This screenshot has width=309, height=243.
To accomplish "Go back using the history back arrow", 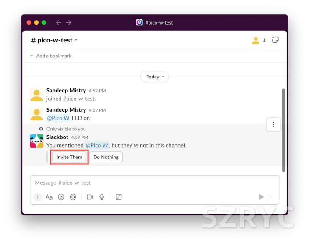I will coord(59,22).
